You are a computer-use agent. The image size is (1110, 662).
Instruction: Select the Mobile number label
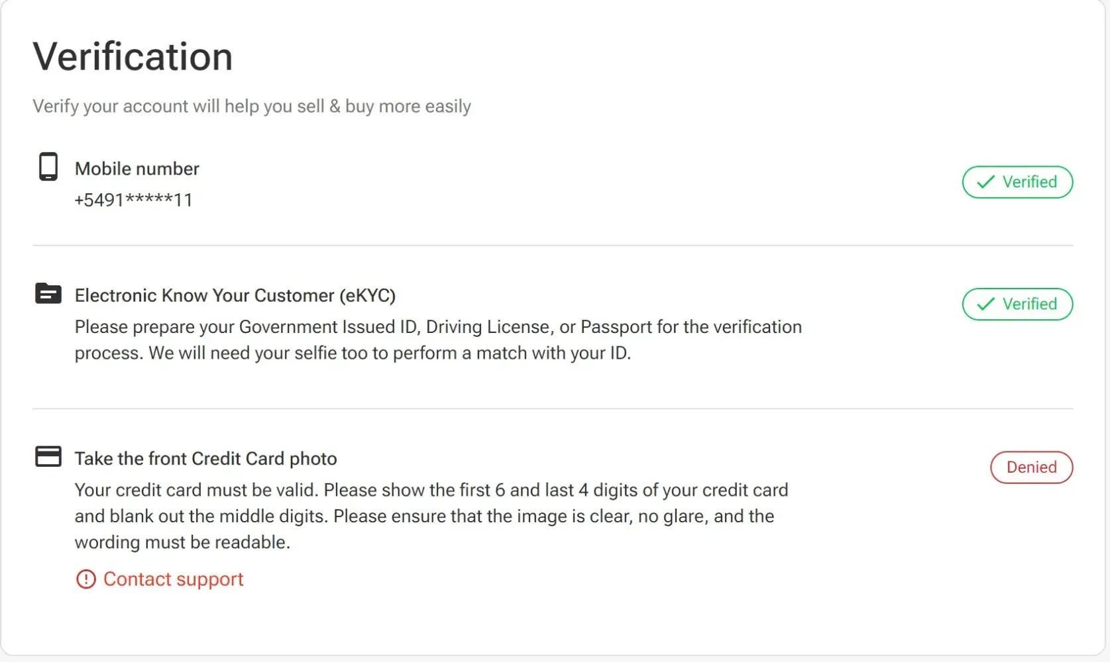(137, 169)
